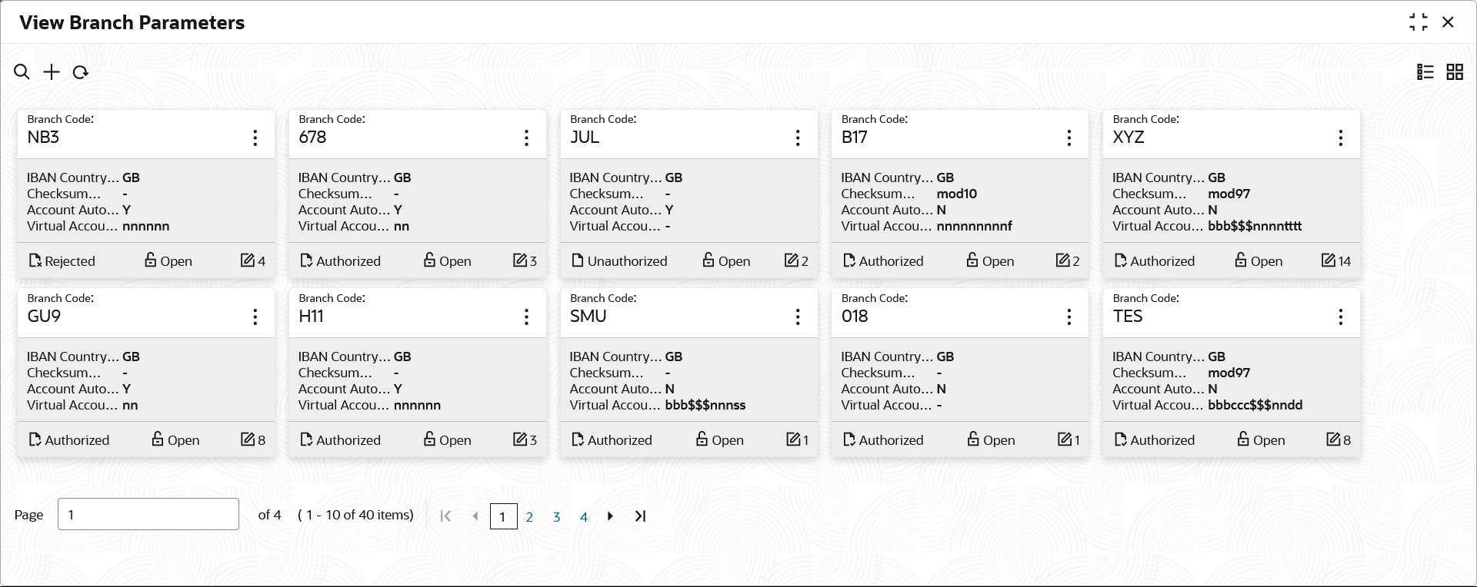
Task: Click the Page number input field
Action: [148, 514]
